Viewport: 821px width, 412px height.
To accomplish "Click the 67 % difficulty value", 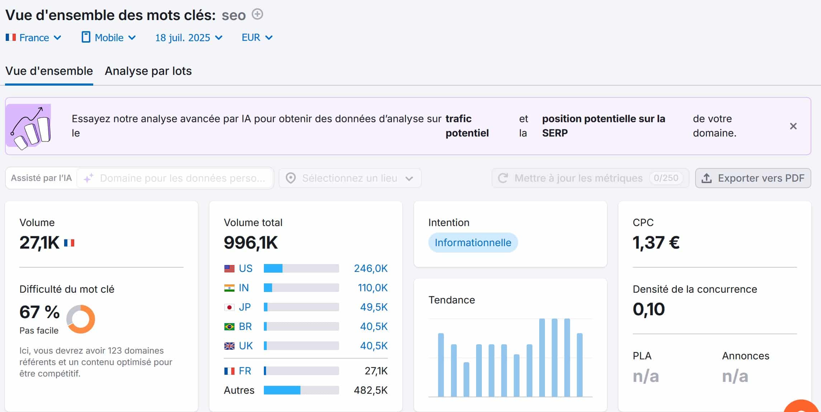I will (39, 312).
